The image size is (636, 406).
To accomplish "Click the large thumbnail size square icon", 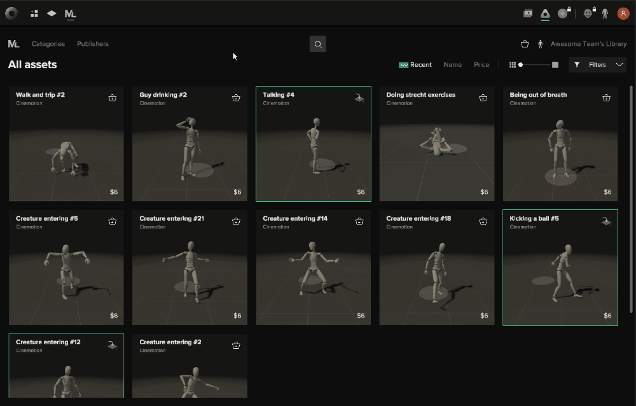I will [555, 64].
